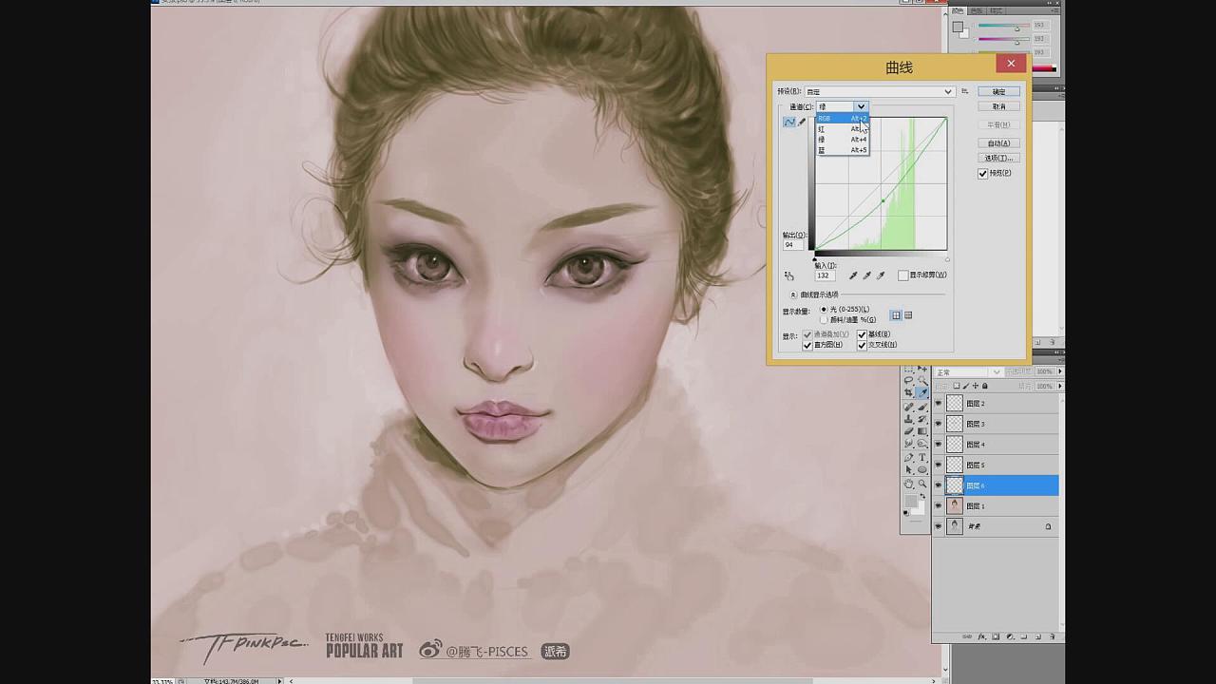Hide layer 图层 2 visibility eye
The image size is (1216, 684).
point(939,404)
